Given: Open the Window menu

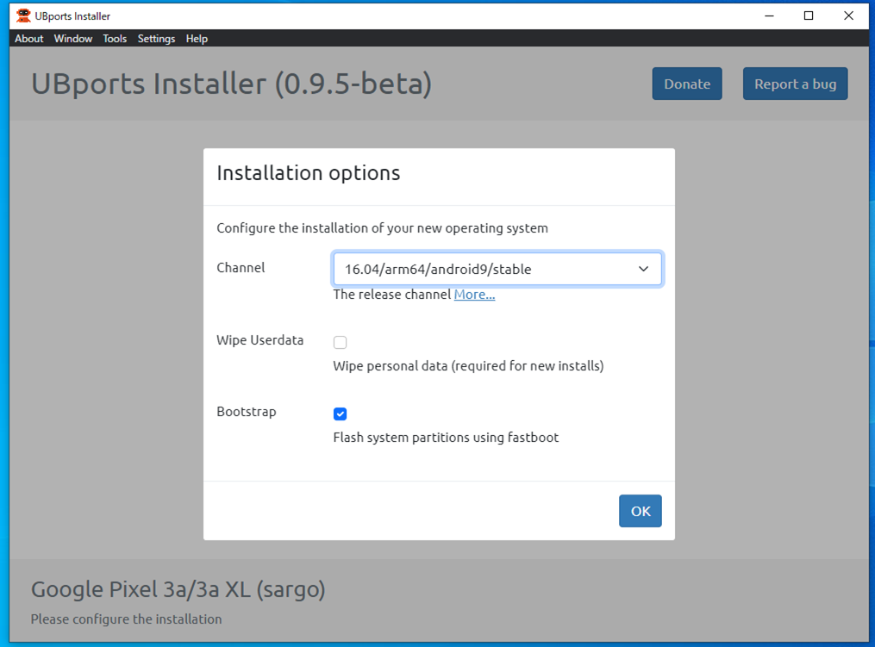Looking at the screenshot, I should click(73, 39).
